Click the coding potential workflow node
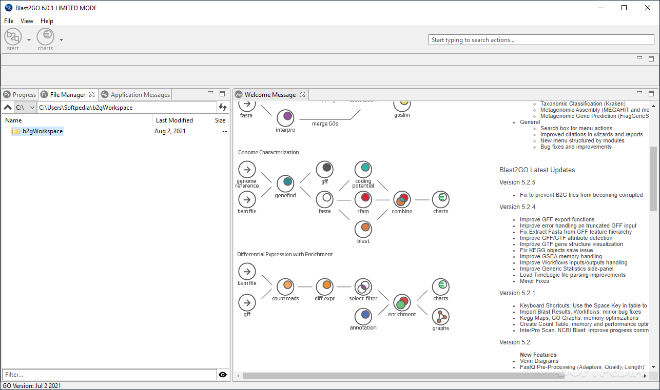This screenshot has width=660, height=390. coord(363,169)
